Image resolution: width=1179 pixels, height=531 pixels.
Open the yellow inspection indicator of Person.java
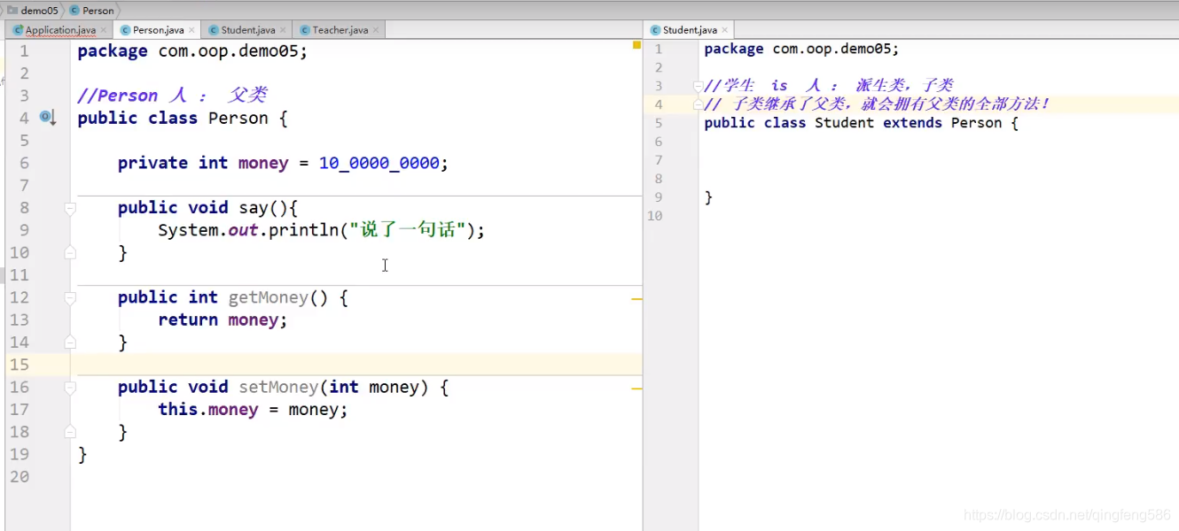636,44
